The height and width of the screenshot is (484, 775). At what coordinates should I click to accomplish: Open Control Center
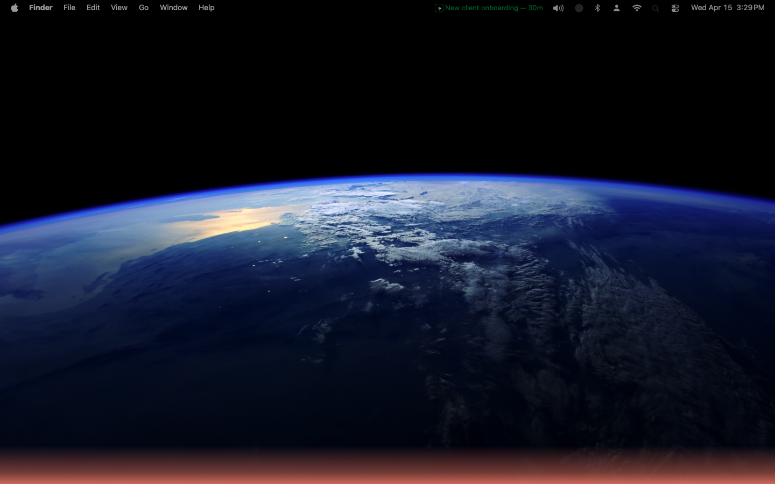(x=675, y=8)
